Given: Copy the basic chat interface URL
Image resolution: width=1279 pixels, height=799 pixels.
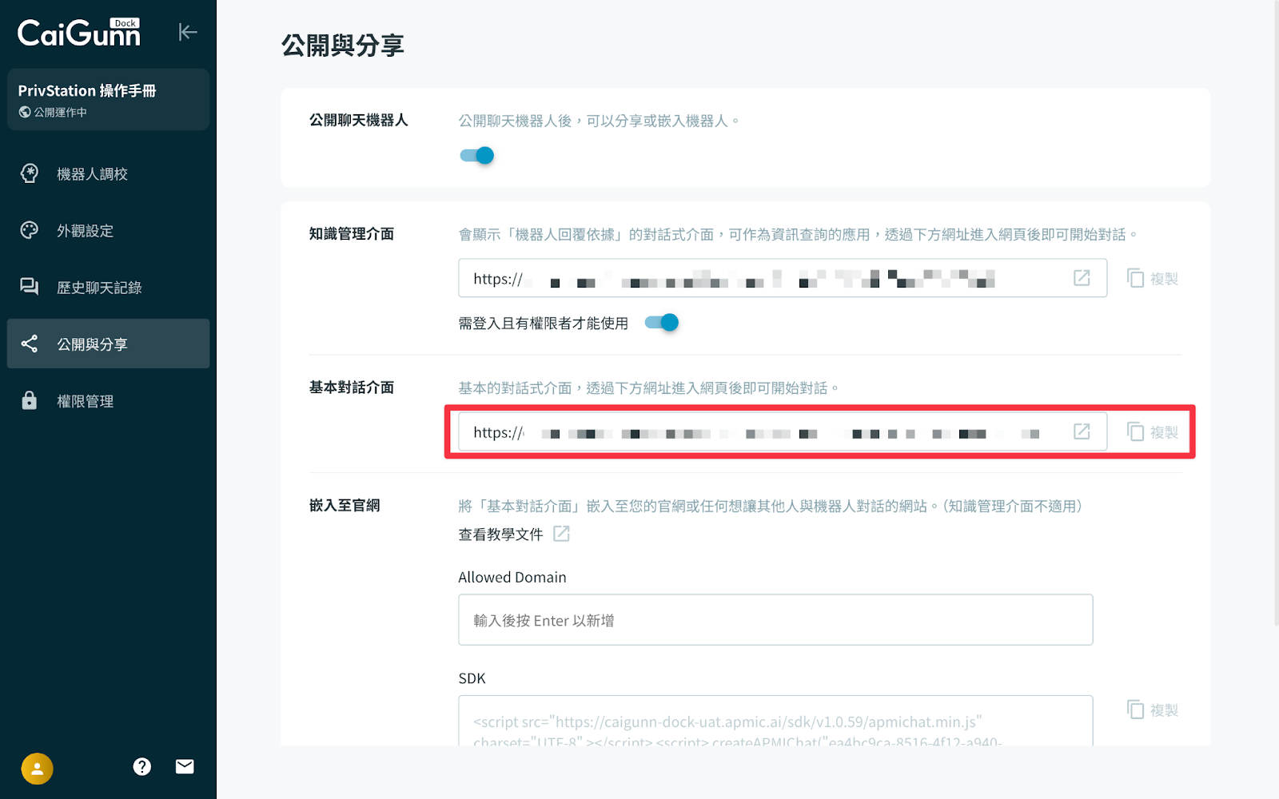Looking at the screenshot, I should pyautogui.click(x=1153, y=432).
